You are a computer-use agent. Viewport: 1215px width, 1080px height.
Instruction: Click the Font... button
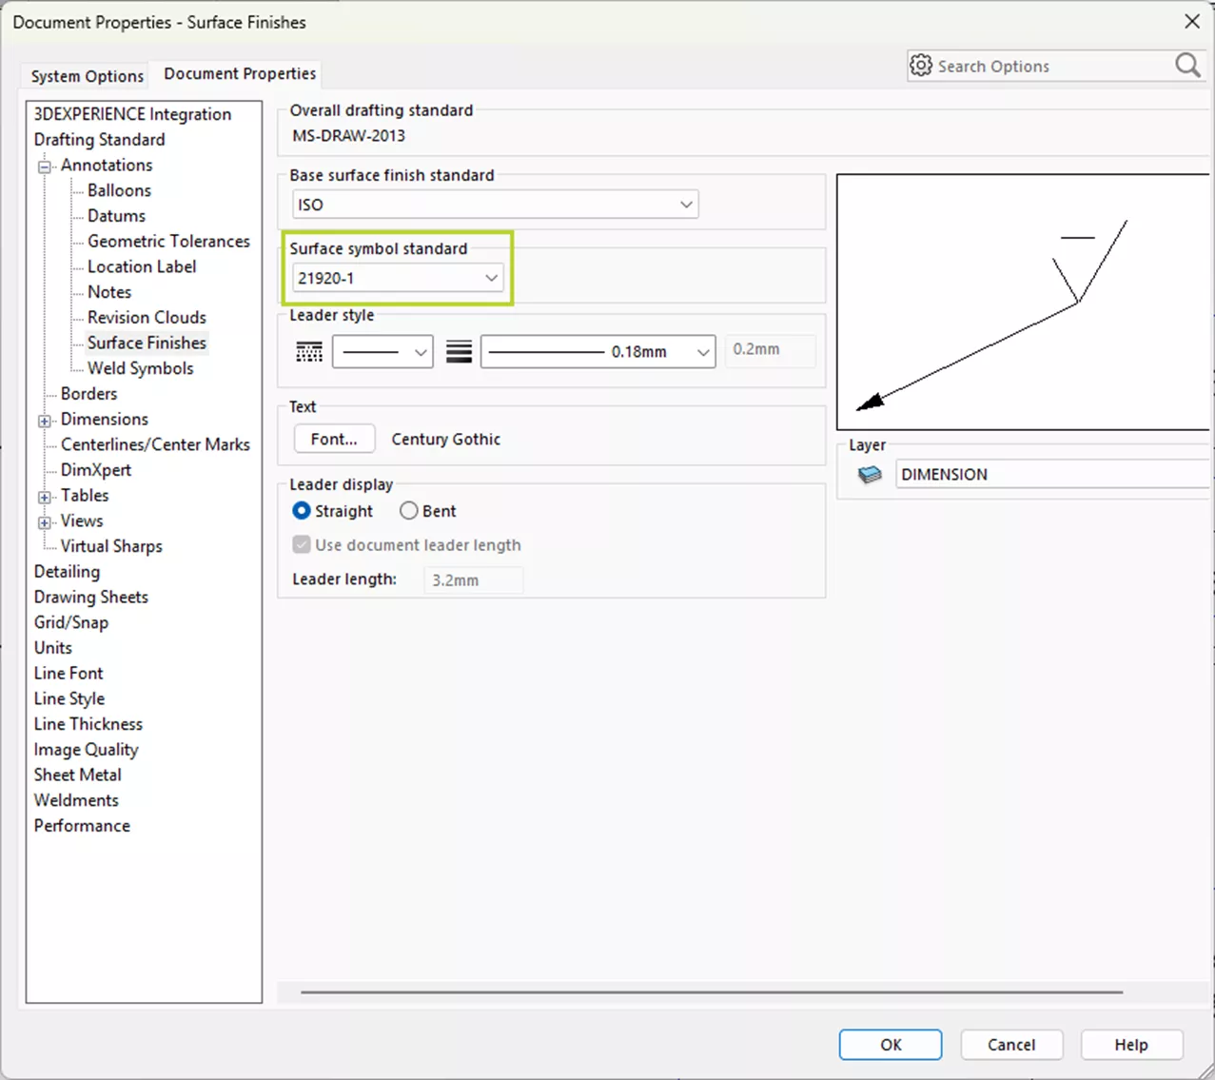(334, 439)
